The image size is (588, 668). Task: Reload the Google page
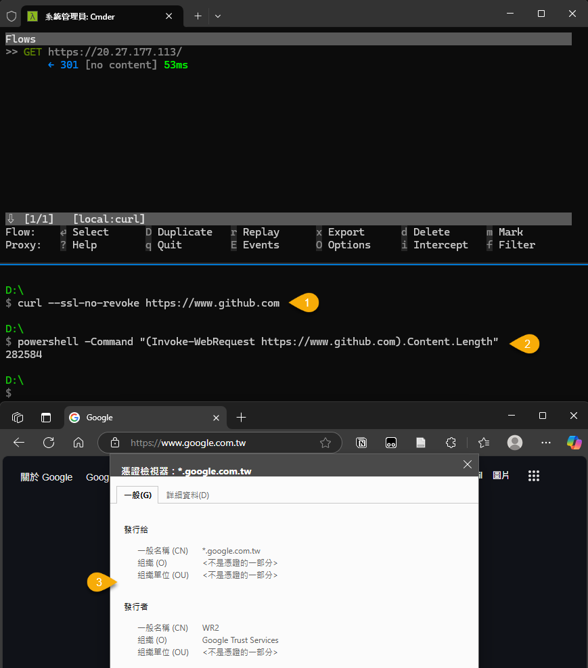point(49,443)
